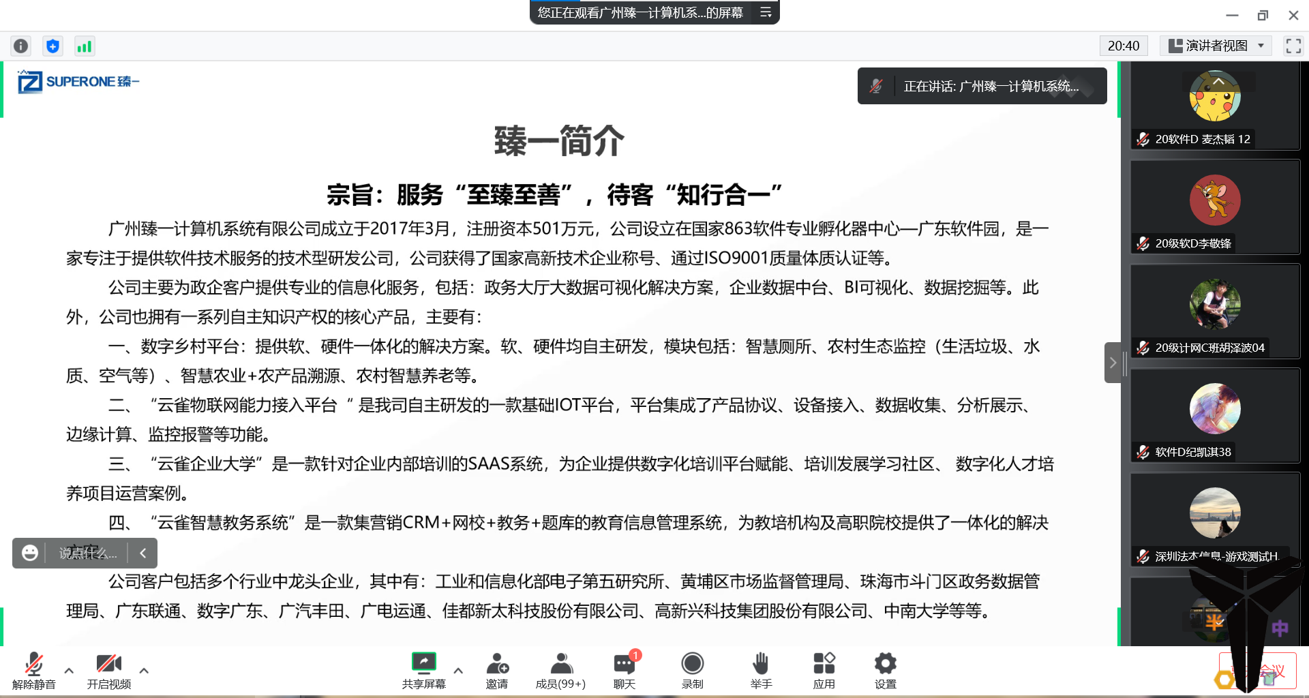The height and width of the screenshot is (698, 1309).
Task: Check the green network status bars
Action: (84, 46)
